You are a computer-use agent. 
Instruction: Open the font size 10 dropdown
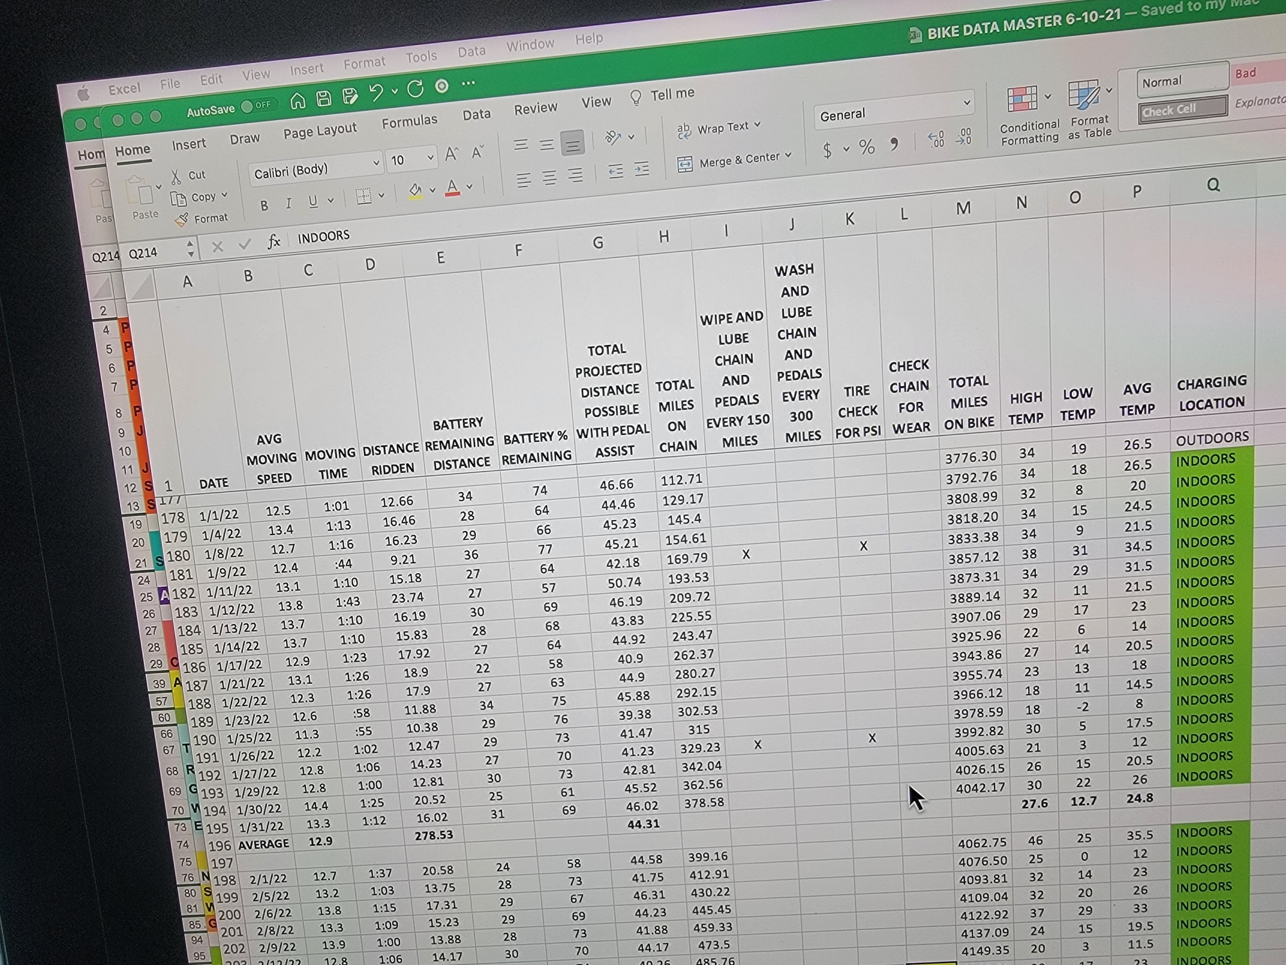pyautogui.click(x=430, y=157)
